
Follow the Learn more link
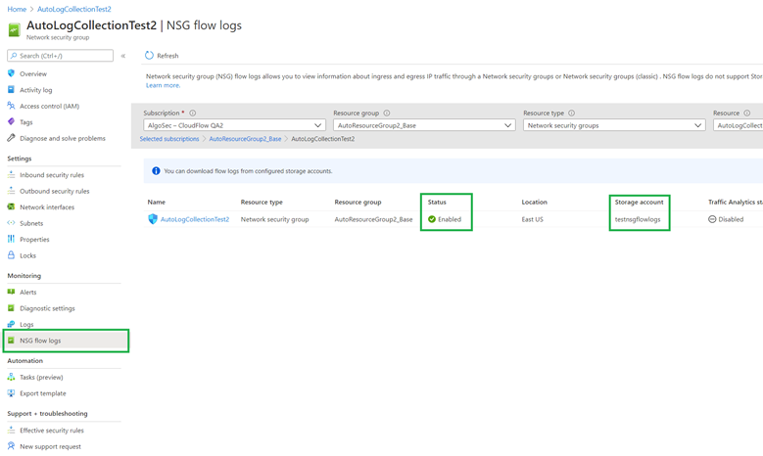163,85
